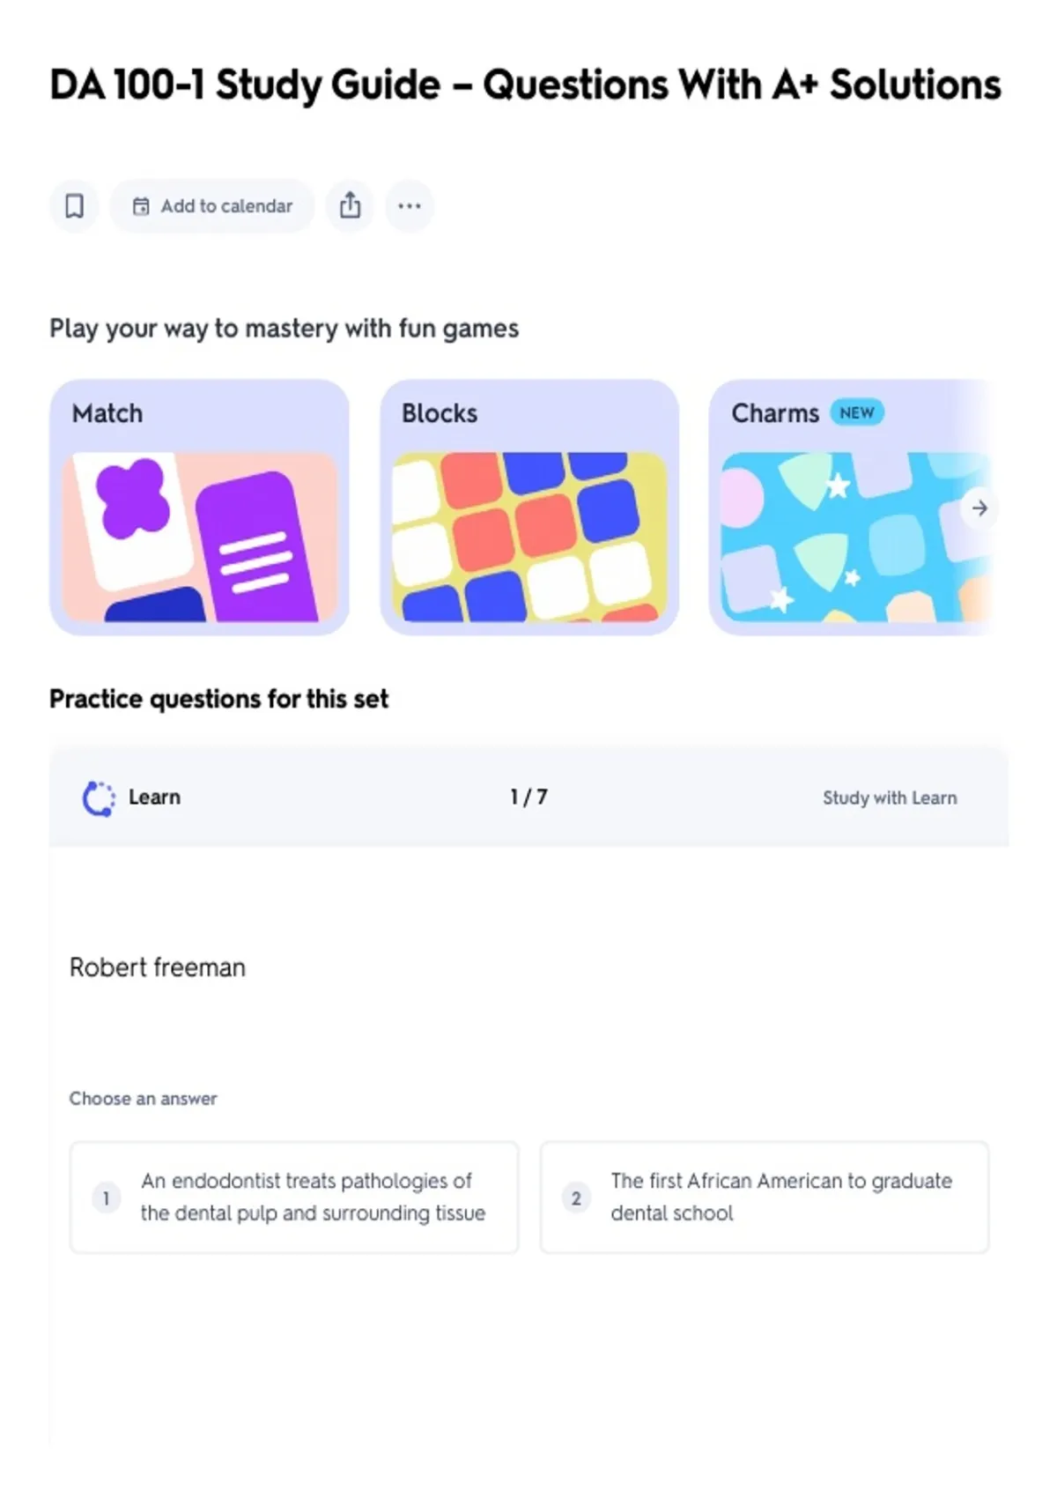Click the Match card purple flower illustration

133,499
